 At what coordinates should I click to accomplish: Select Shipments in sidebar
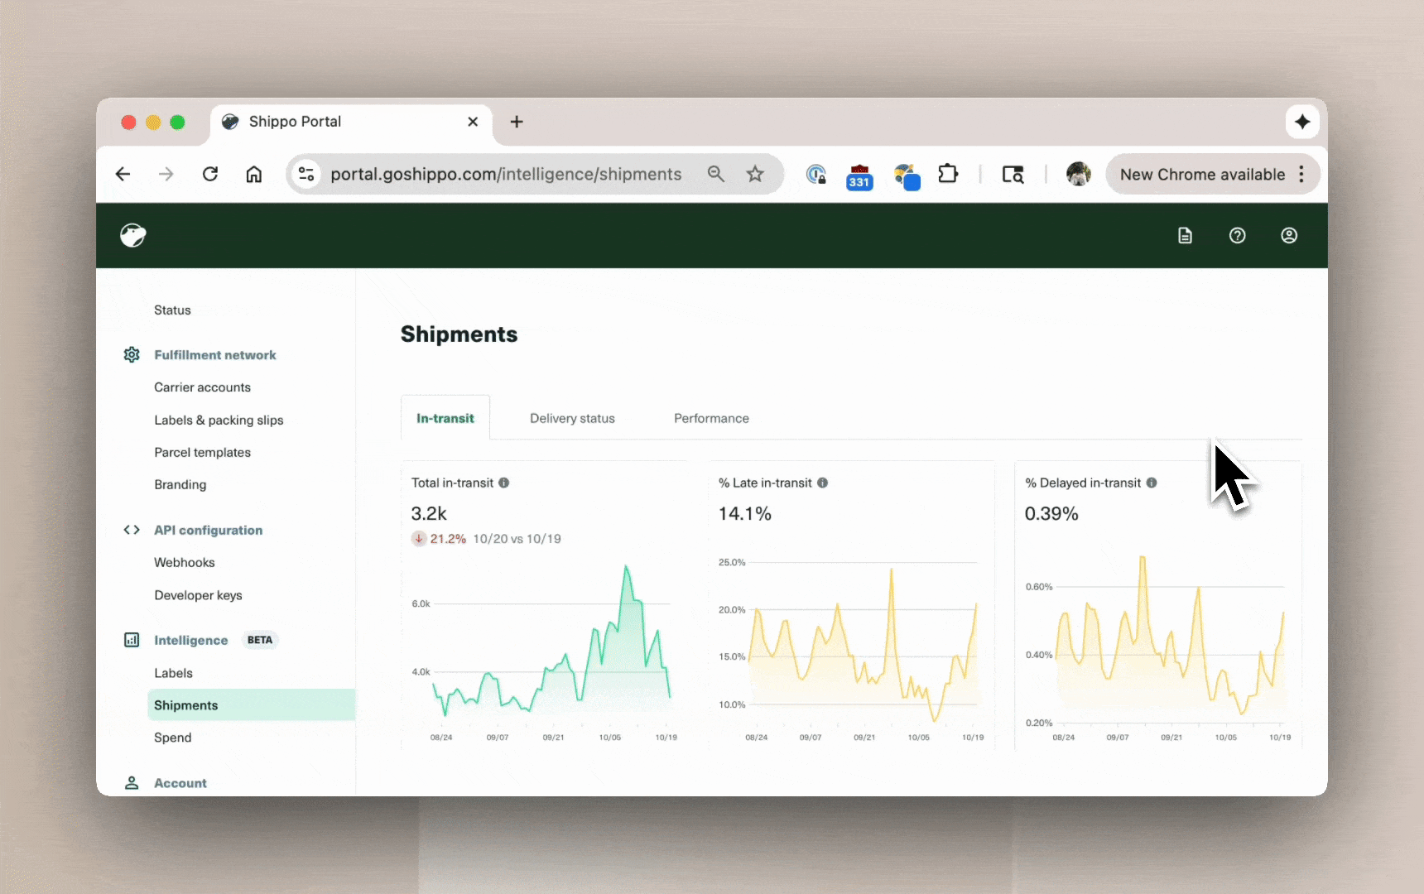click(252, 705)
